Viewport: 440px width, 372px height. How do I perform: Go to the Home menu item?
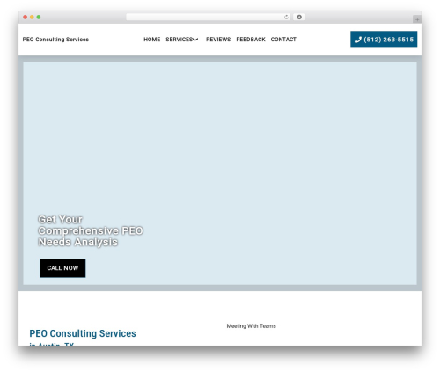point(152,40)
